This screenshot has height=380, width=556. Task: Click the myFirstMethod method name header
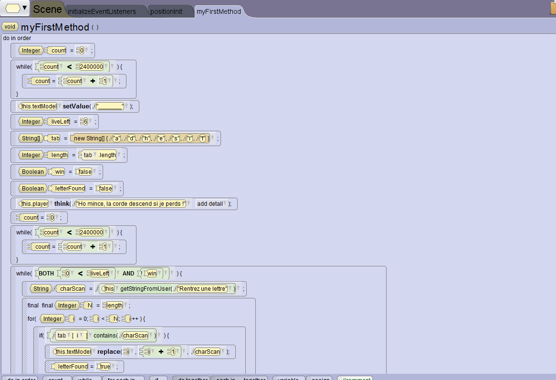click(x=55, y=27)
